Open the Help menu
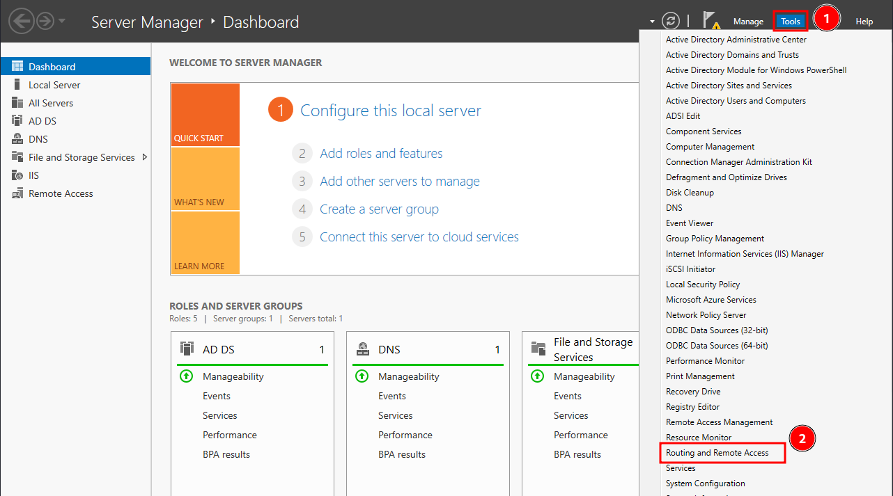This screenshot has width=893, height=496. click(864, 22)
